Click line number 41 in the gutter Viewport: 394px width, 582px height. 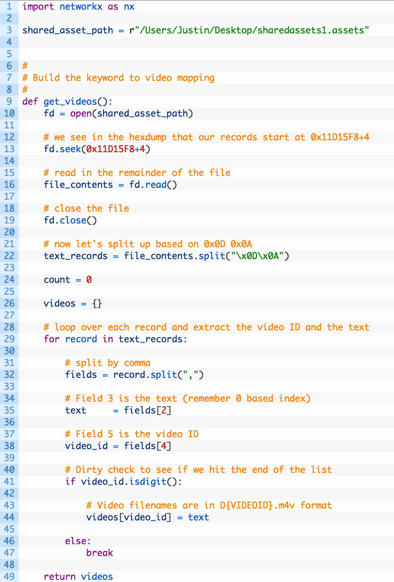coord(9,482)
